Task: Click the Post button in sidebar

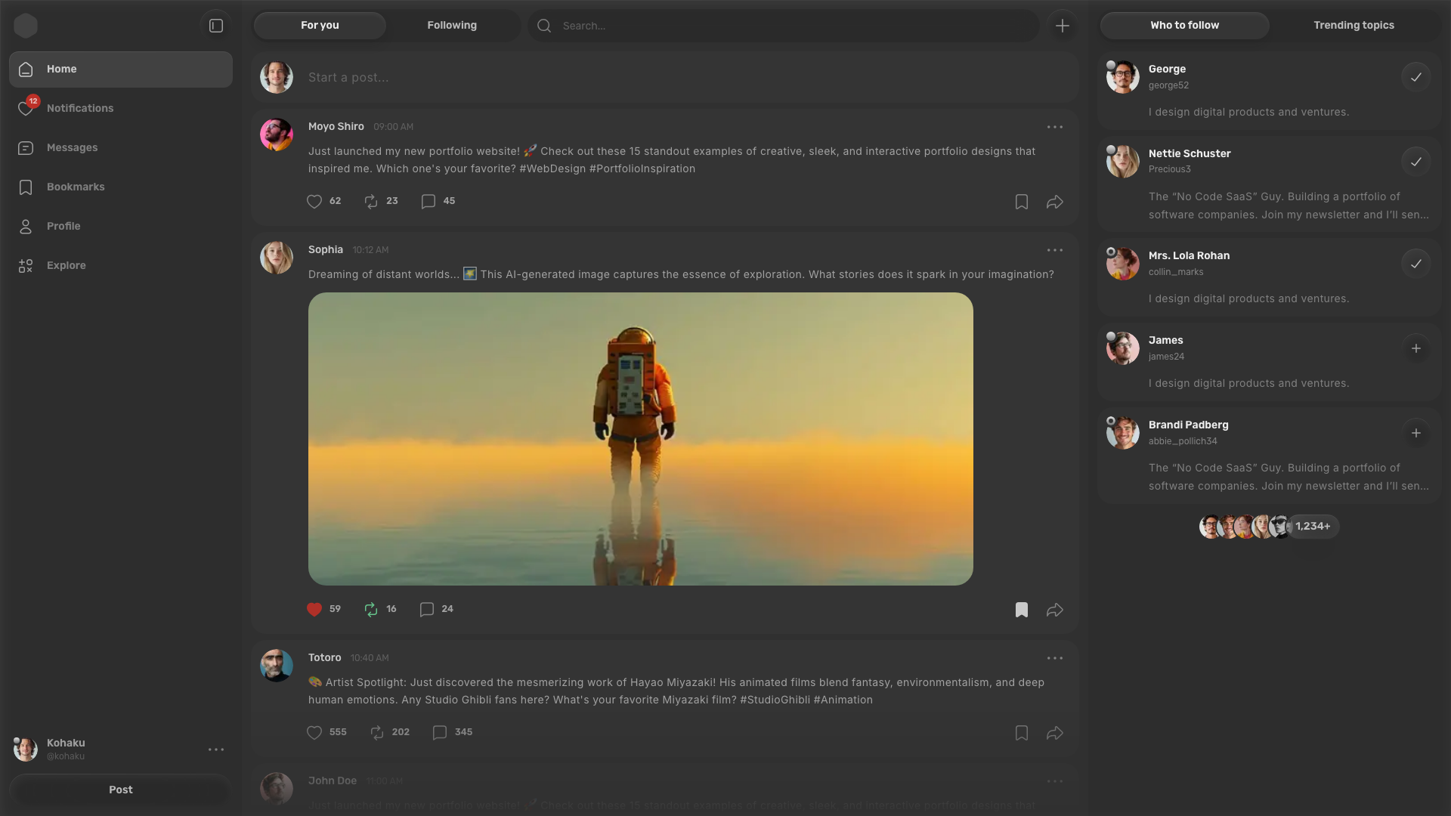Action: pyautogui.click(x=121, y=790)
